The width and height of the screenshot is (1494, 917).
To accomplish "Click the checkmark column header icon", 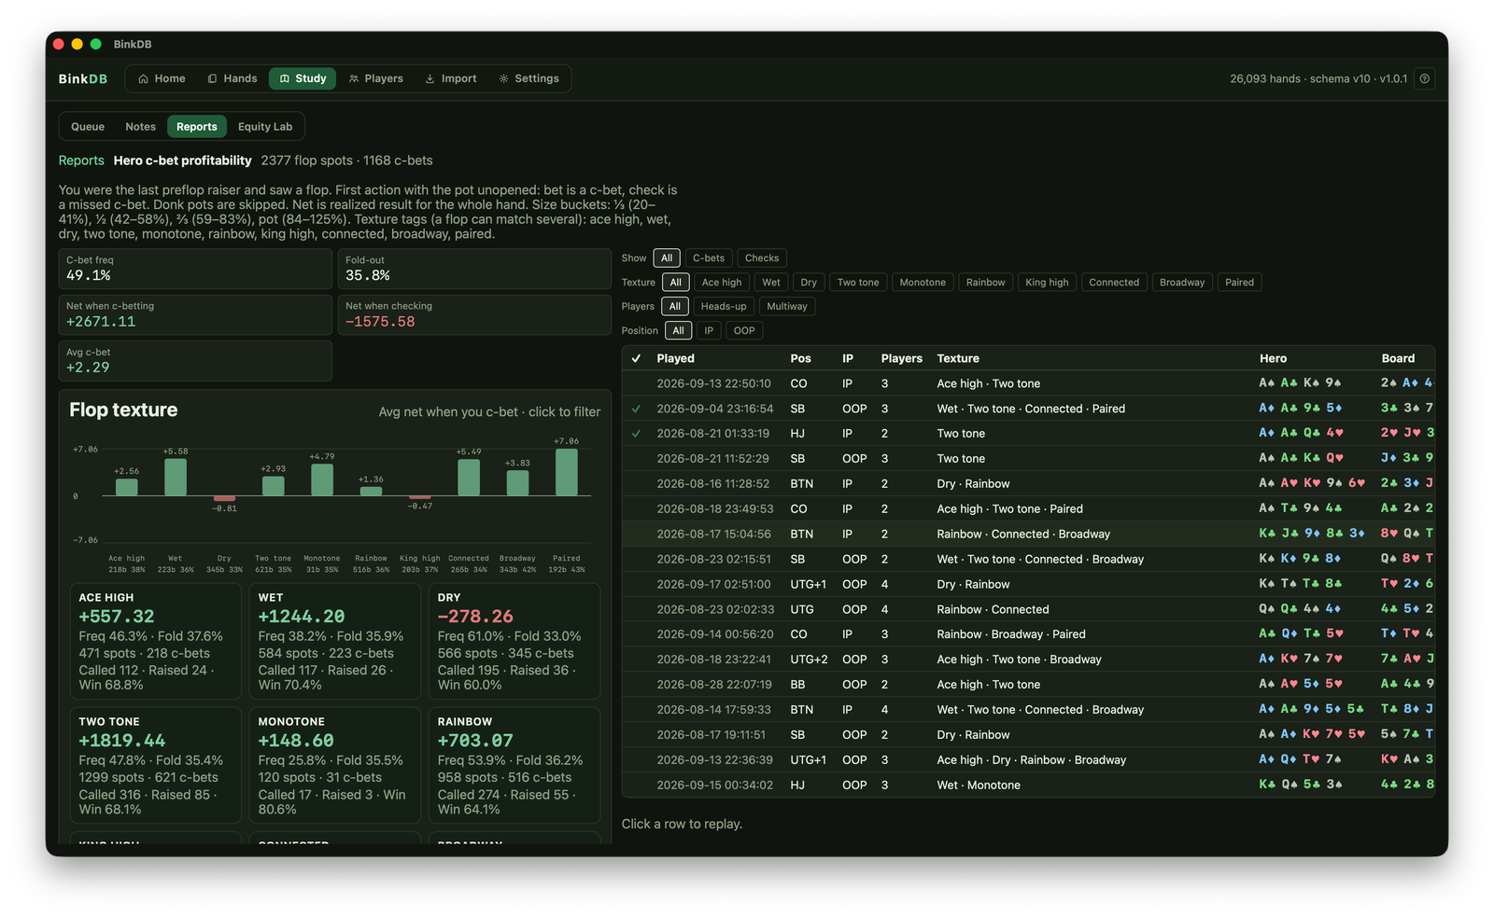I will tap(636, 358).
